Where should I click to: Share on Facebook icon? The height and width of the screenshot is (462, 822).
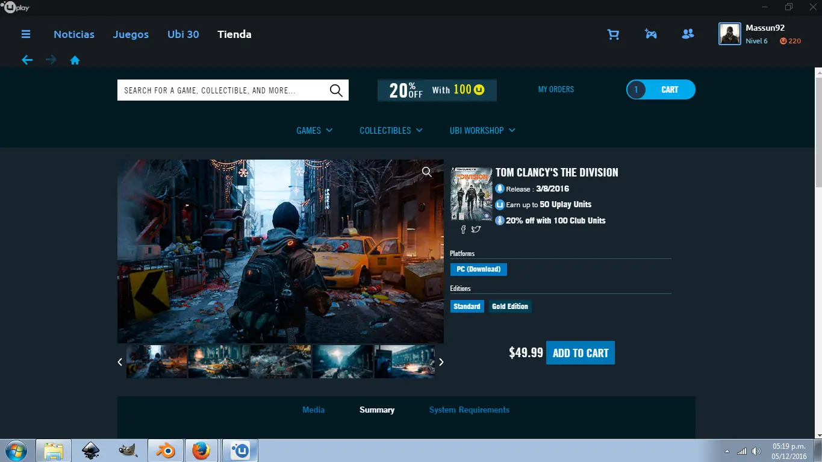click(463, 229)
